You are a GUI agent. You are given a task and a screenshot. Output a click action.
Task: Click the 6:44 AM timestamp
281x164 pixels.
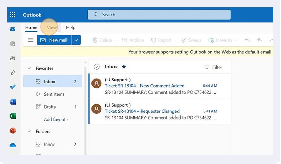(x=210, y=86)
